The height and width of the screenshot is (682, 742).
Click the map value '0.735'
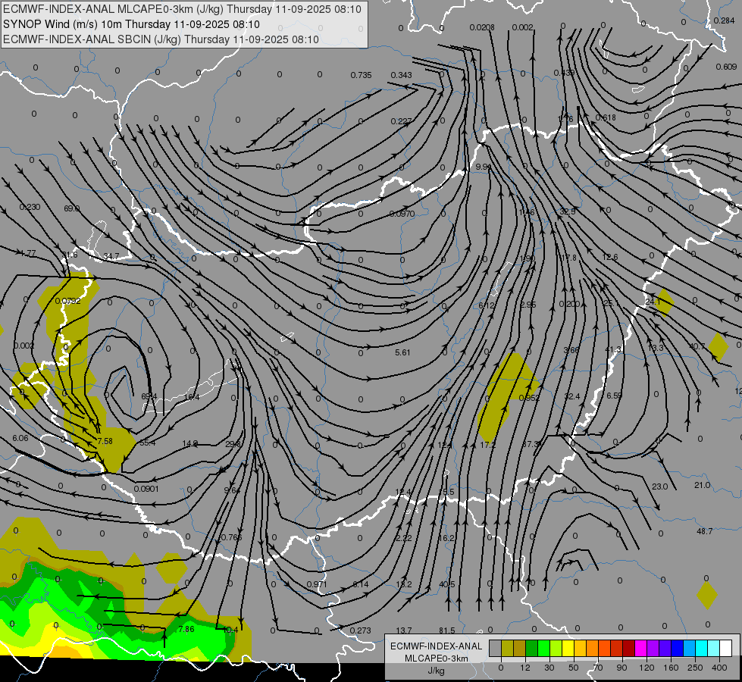361,75
